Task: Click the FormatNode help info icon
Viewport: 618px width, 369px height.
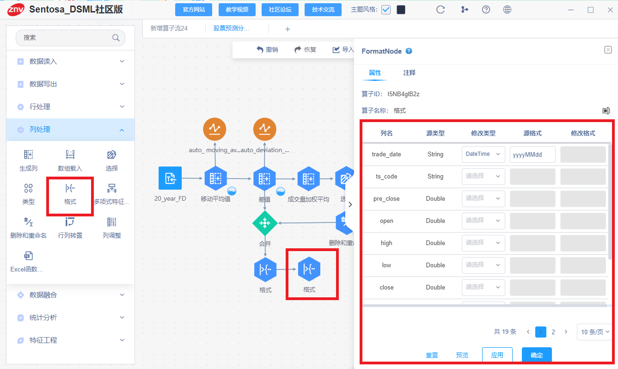Action: coord(409,51)
